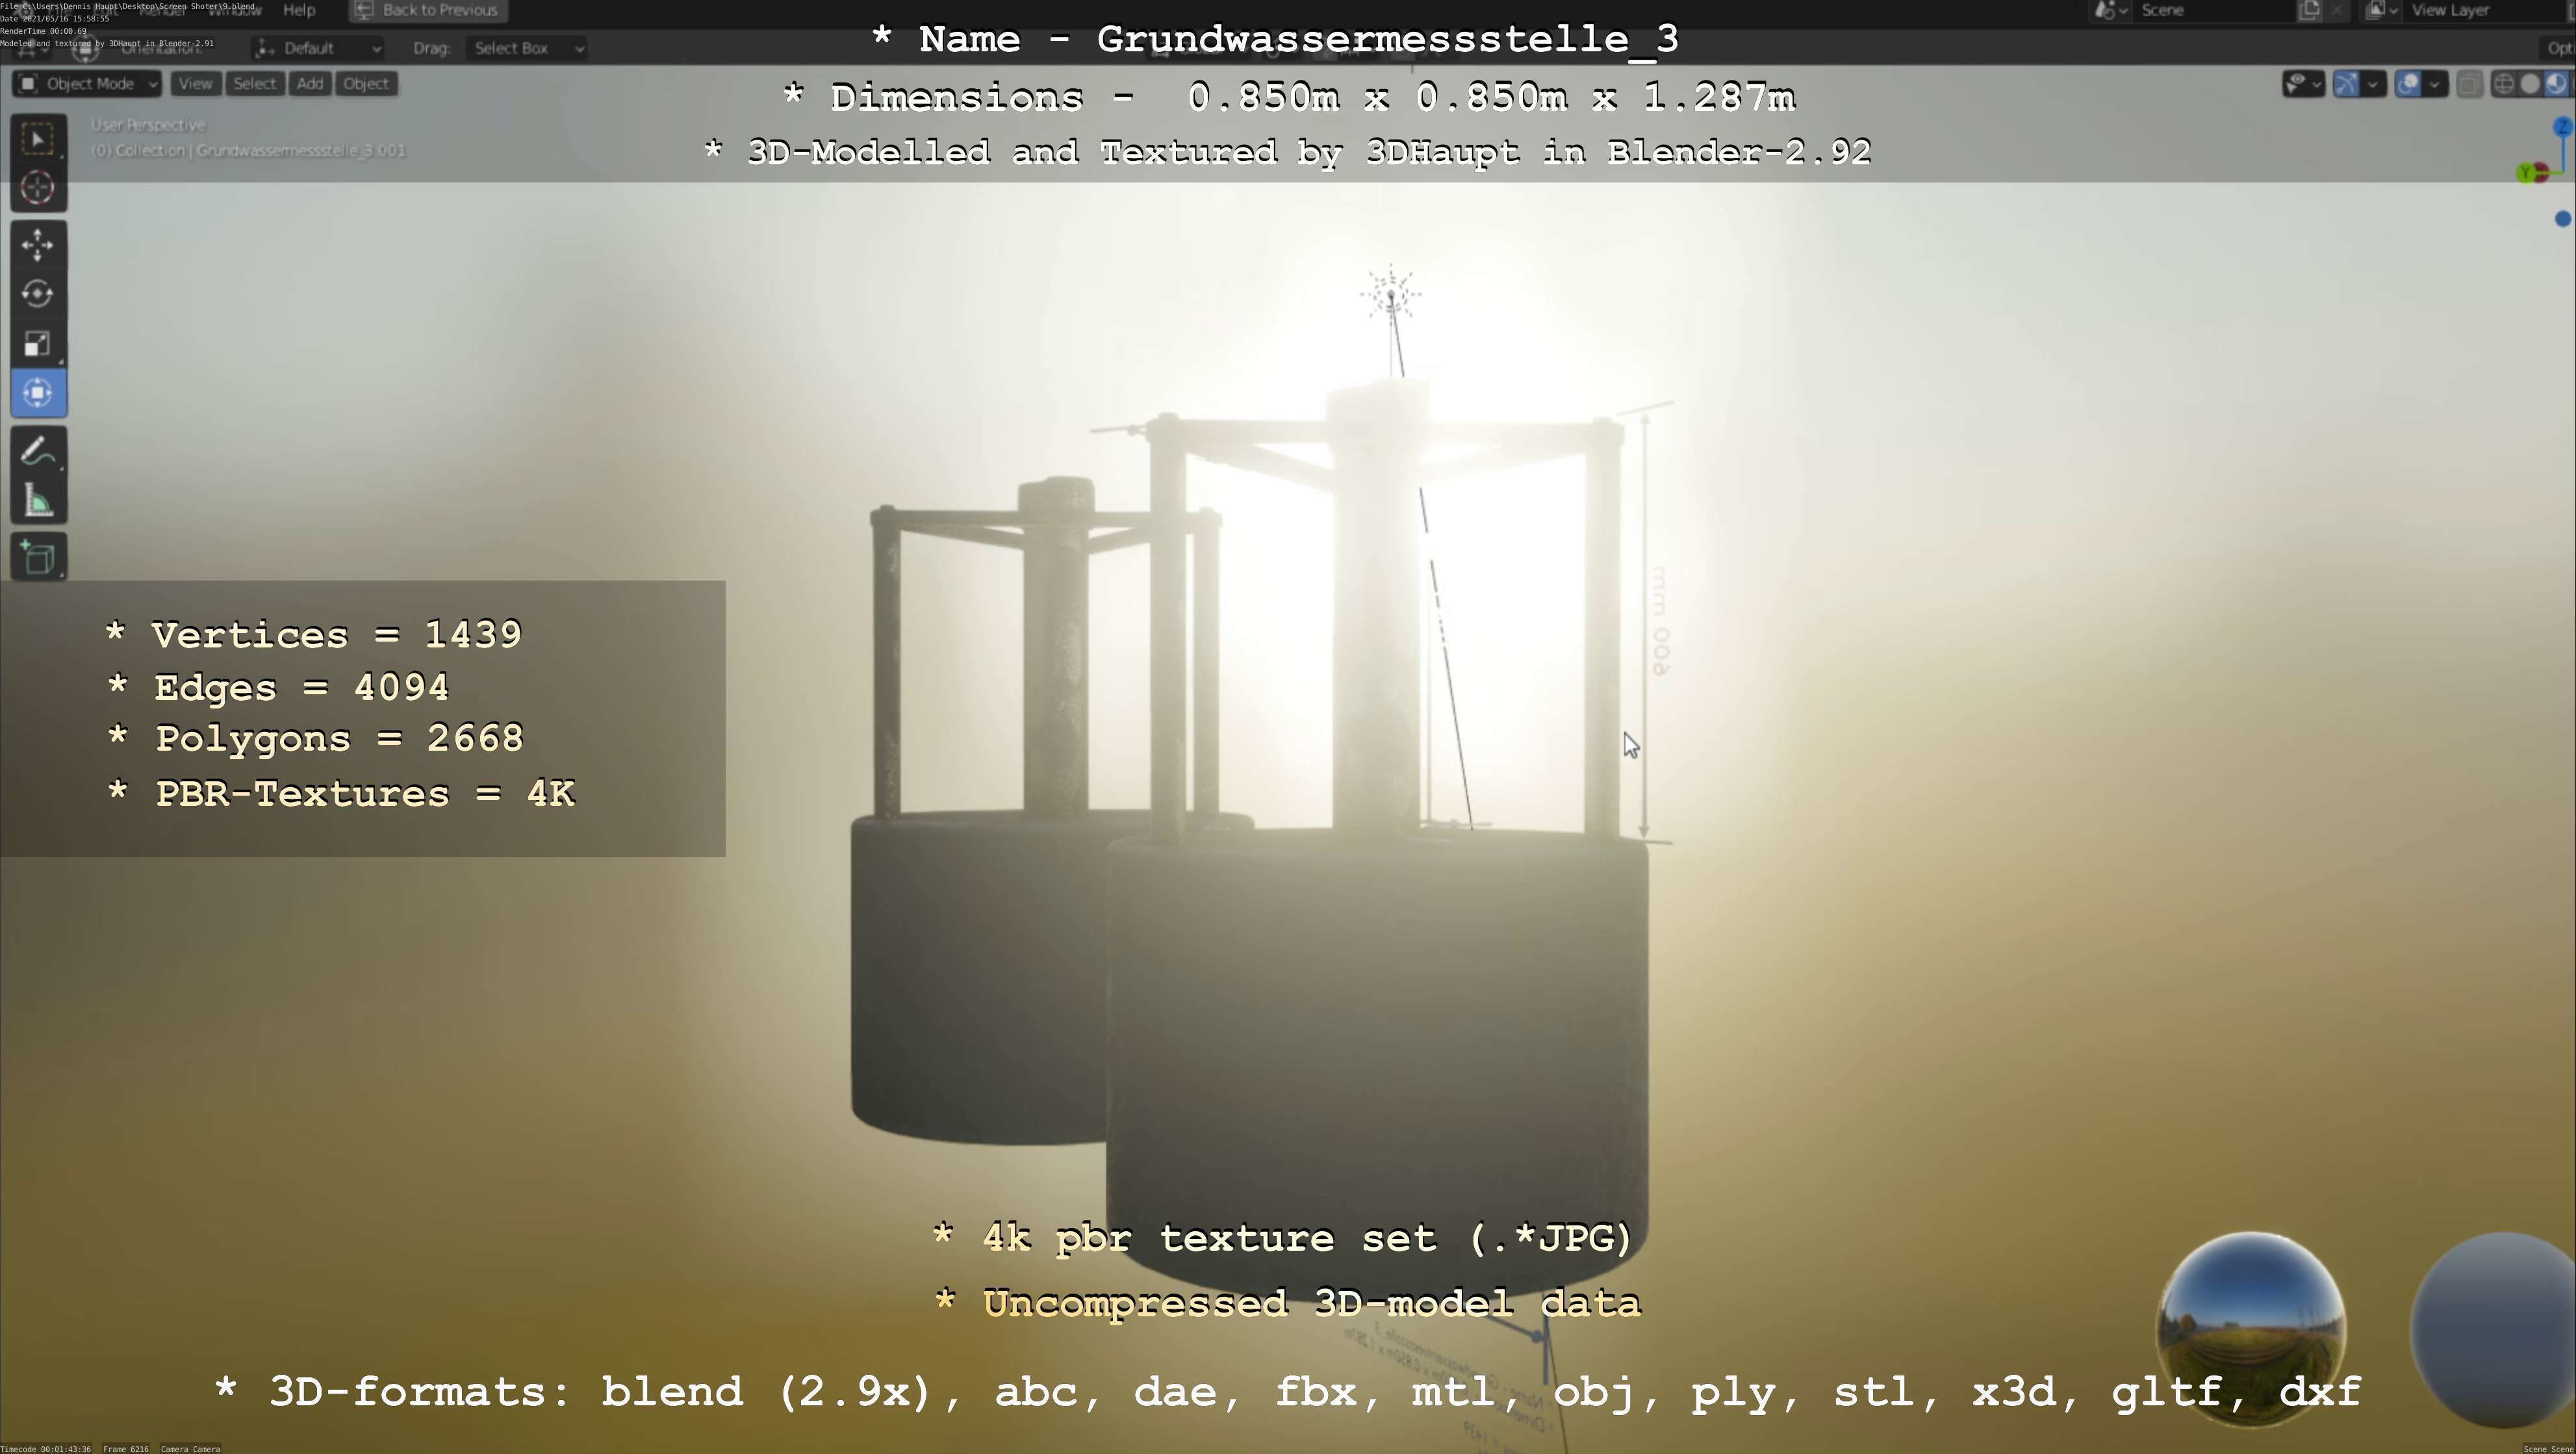Open the viewport Object menu button
Screen dimensions: 2576x1454
(366, 84)
